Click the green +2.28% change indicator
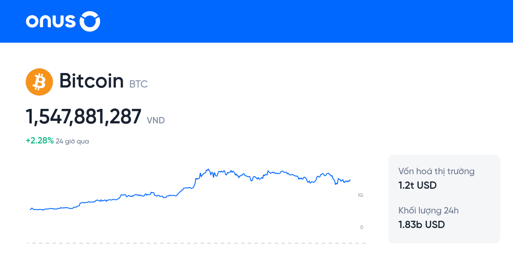513x269 pixels. [40, 141]
